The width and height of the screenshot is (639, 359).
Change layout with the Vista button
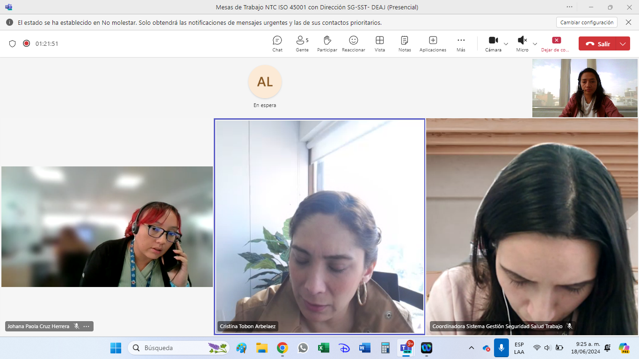click(380, 43)
